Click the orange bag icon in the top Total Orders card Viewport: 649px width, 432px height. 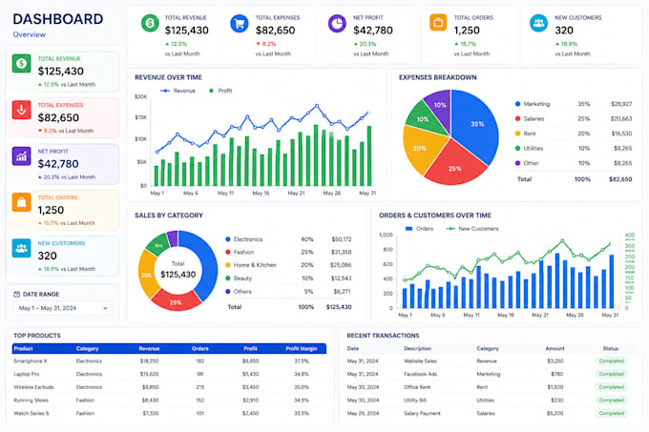coord(438,23)
